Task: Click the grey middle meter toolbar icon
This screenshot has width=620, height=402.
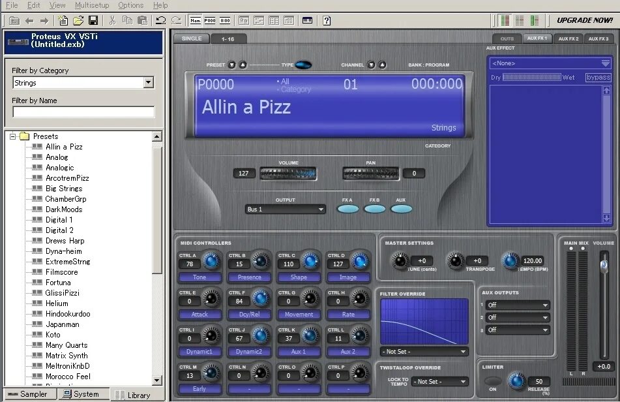Action: pos(520,20)
